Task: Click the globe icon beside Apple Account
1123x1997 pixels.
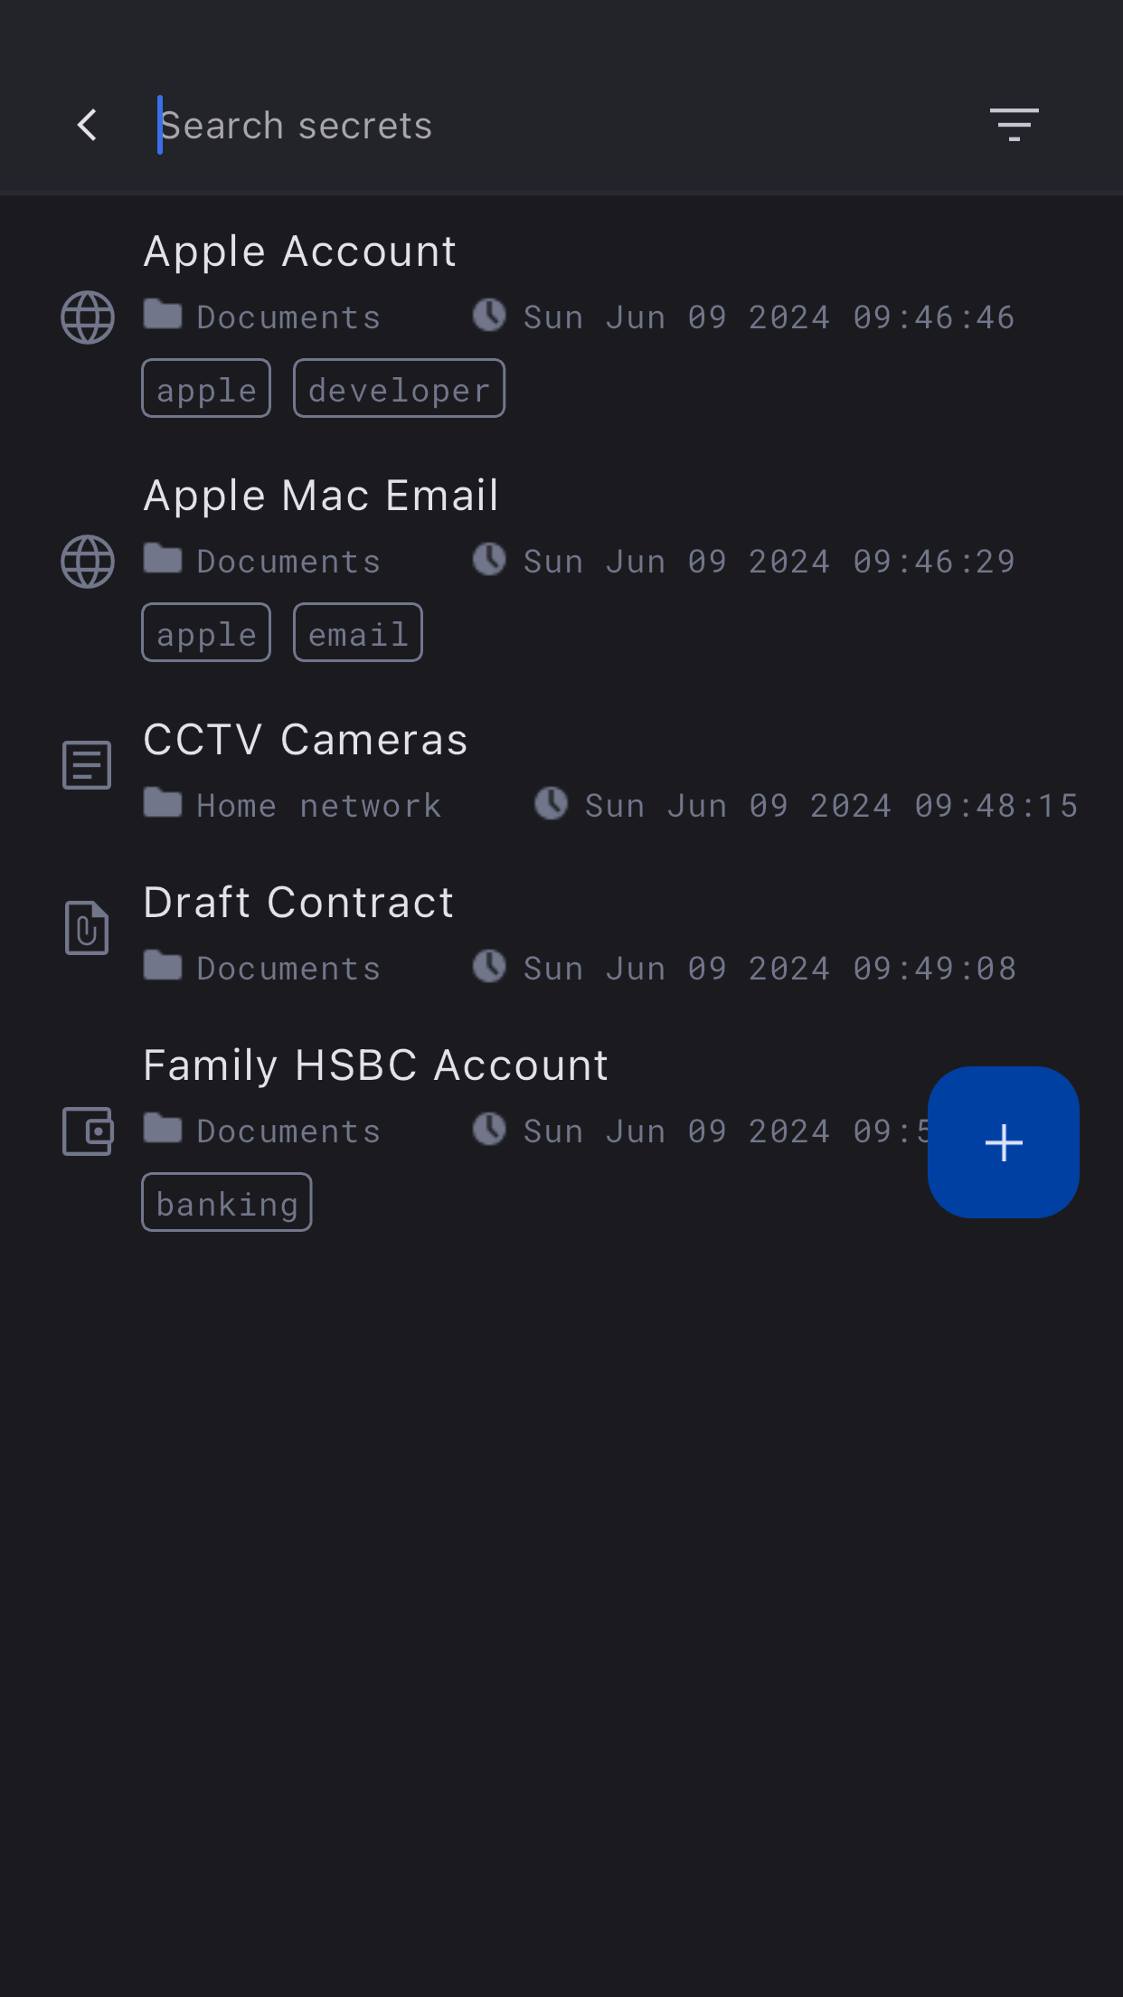Action: pyautogui.click(x=88, y=317)
